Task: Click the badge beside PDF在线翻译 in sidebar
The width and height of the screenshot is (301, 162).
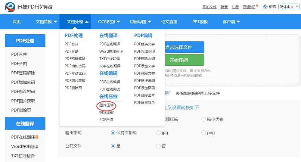Action: coord(37,137)
